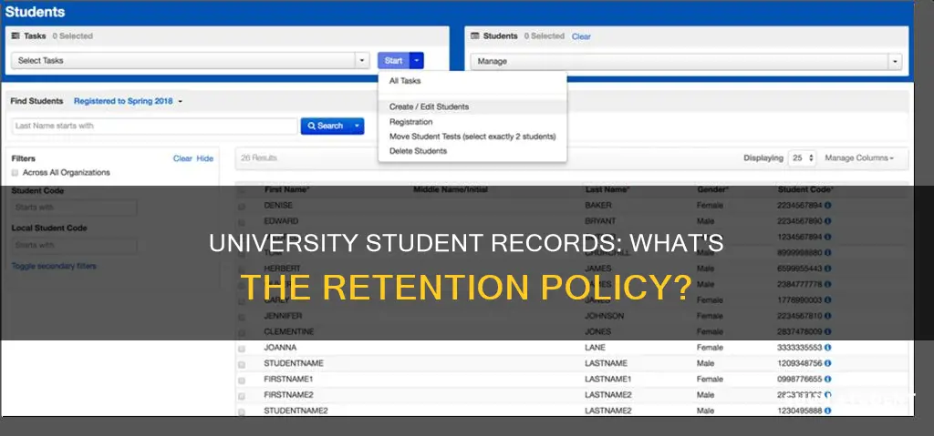Select the checkbox for FIRSTNAME2 row
The image size is (934, 436).
242,396
